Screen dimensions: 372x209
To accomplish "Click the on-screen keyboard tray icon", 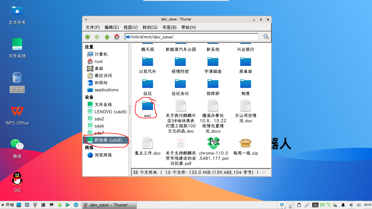I will pyautogui.click(x=315, y=205).
